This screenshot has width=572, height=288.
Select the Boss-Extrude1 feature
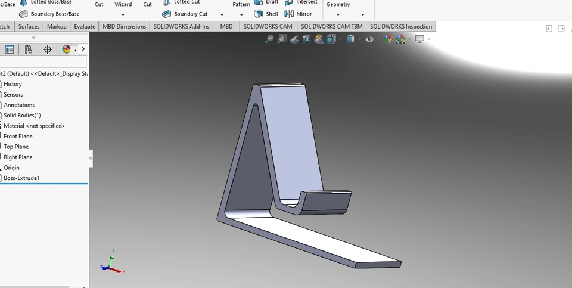coord(21,178)
